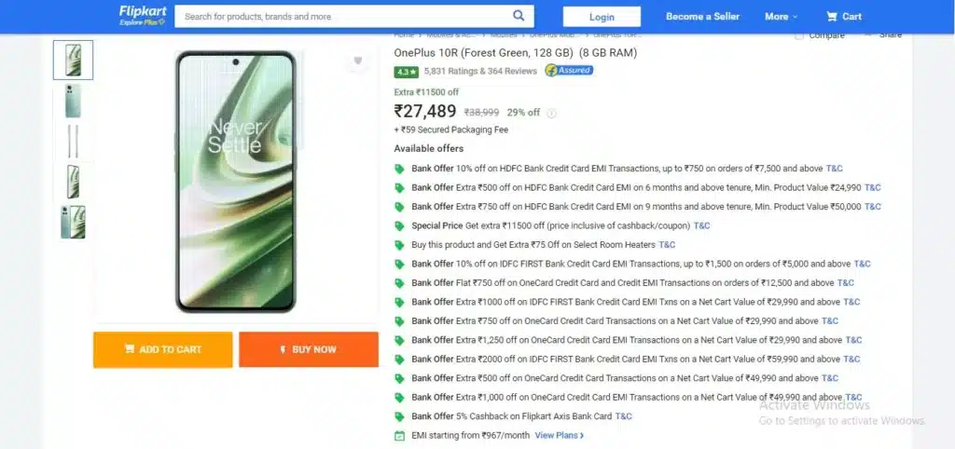
Task: Open View Plans for EMI options
Action: click(560, 436)
